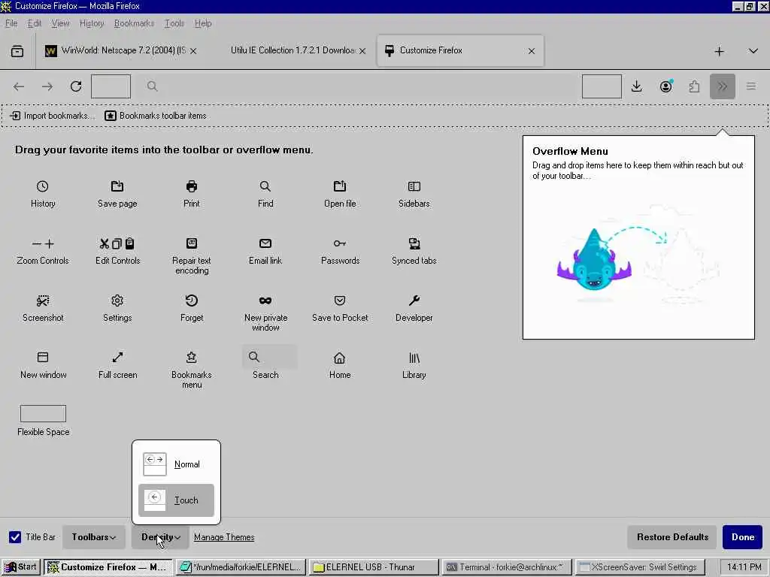
Task: Select the Open file icon
Action: (x=340, y=186)
